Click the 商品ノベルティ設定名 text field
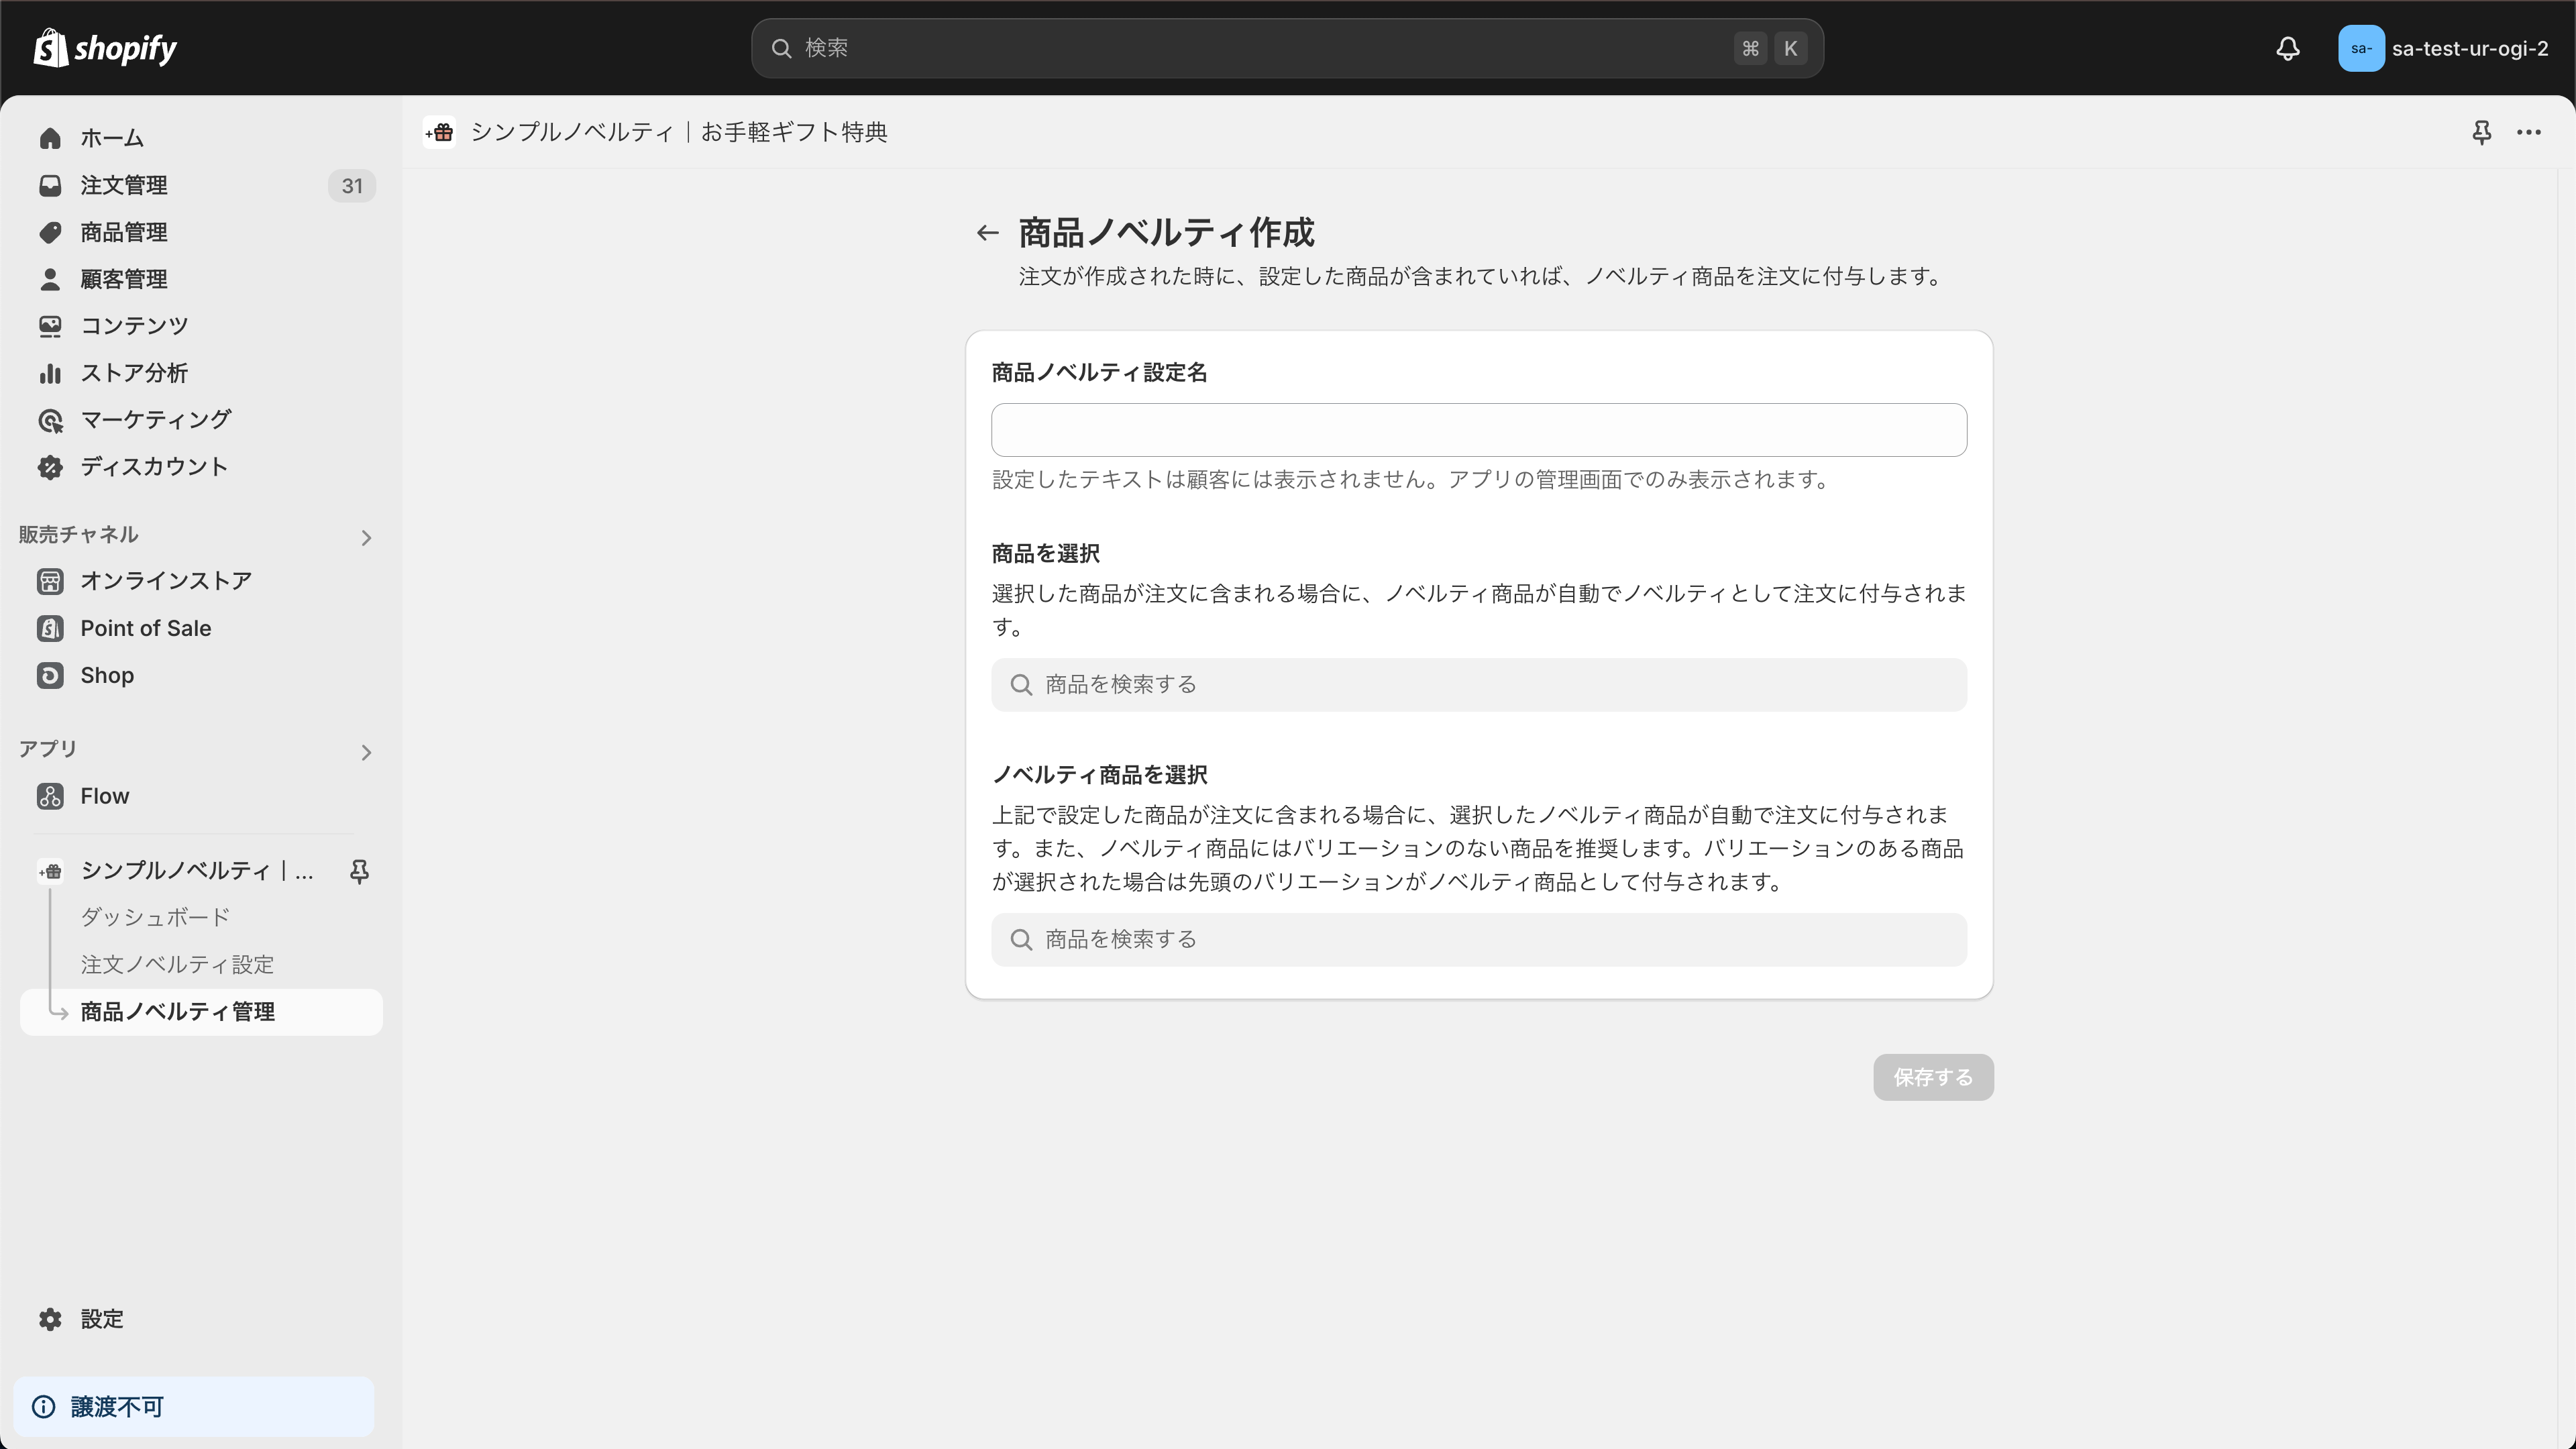Screen dimensions: 2576x1449 coord(1478,430)
